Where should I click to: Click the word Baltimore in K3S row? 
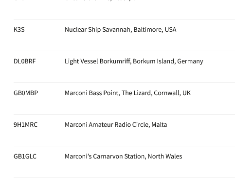click(148, 30)
